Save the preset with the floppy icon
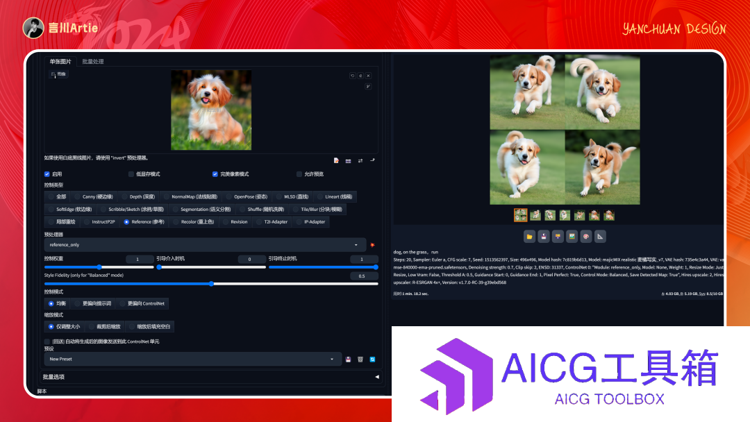750x422 pixels. (348, 360)
